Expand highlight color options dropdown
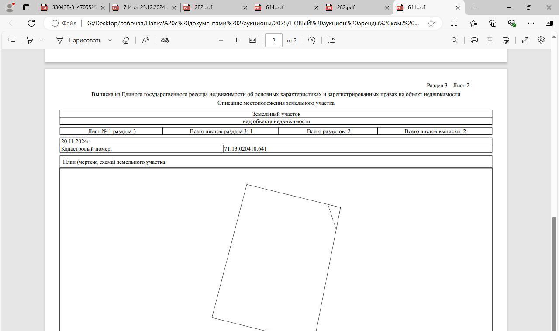Viewport: 559px width, 331px height. [x=41, y=40]
